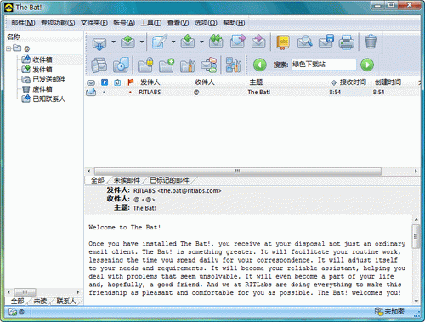The height and width of the screenshot is (322, 425).
Task: Open the 专项功能(S) menu
Action: click(x=58, y=23)
